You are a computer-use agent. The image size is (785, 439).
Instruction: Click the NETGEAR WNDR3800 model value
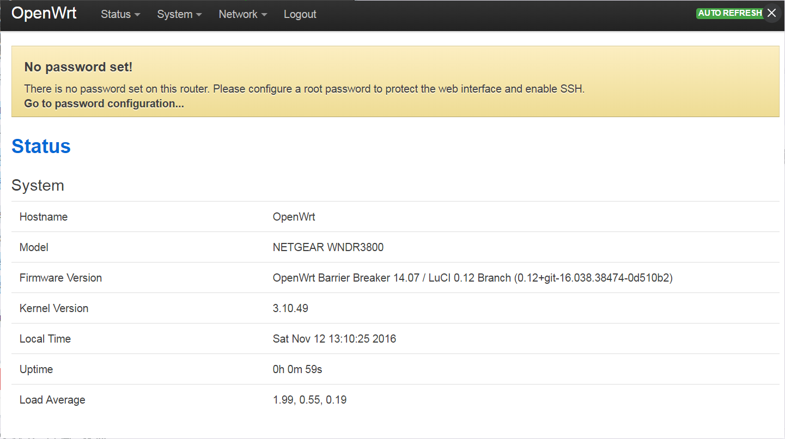click(328, 247)
